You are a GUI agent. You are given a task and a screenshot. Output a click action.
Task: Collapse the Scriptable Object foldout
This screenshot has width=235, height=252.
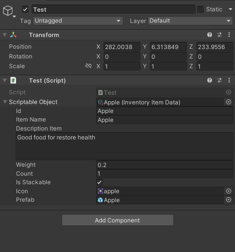coord(5,102)
